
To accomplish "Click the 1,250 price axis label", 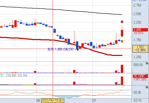I will [x=137, y=57].
